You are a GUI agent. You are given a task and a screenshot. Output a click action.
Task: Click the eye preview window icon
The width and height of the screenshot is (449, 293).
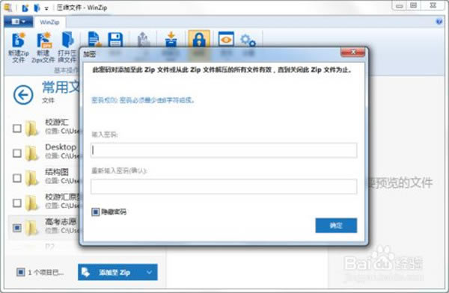click(226, 39)
